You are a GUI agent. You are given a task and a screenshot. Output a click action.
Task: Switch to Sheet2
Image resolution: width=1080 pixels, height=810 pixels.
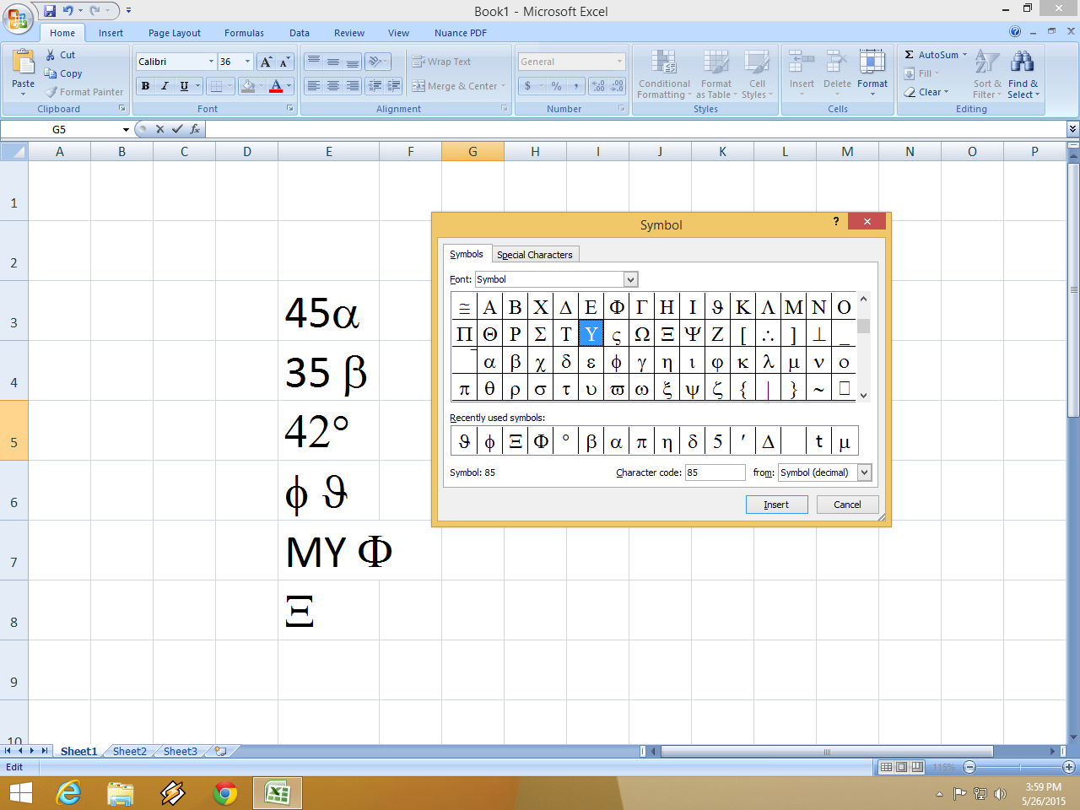coord(129,751)
